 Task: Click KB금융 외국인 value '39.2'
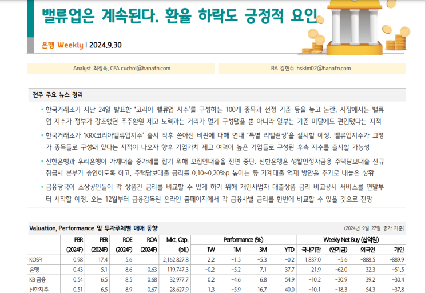[371, 280]
